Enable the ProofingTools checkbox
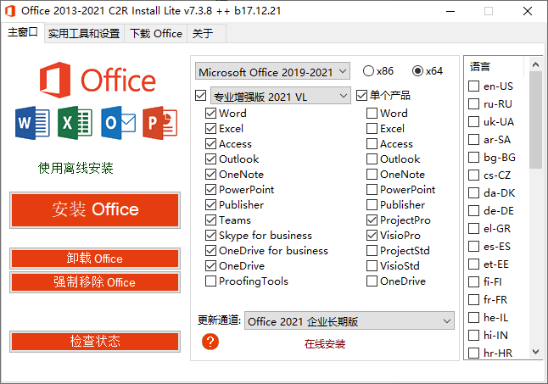The height and width of the screenshot is (384, 548). tap(210, 281)
